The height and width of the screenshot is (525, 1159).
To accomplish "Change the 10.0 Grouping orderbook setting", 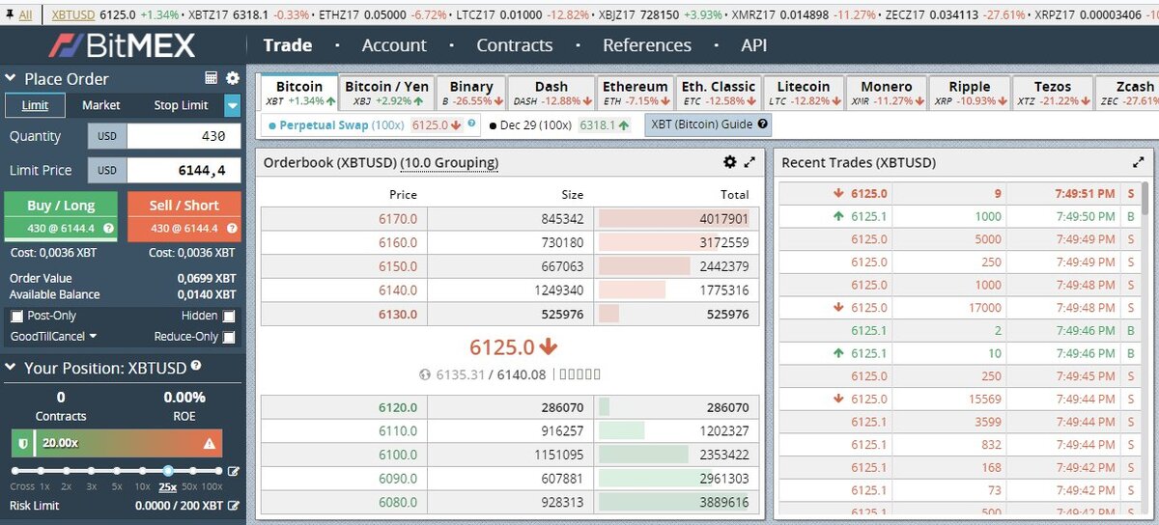I will [450, 163].
